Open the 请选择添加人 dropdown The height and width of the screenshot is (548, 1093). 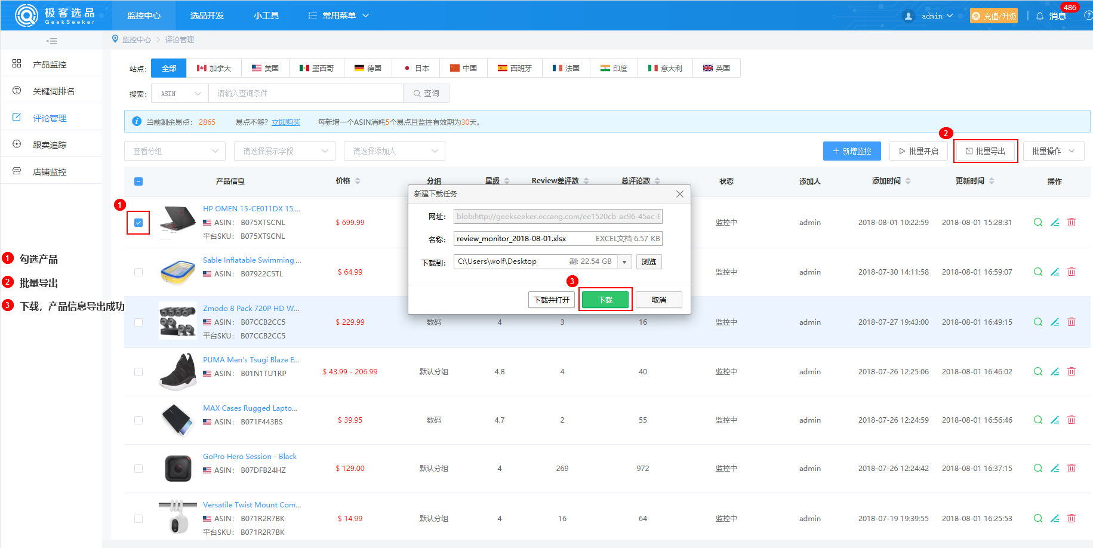(x=395, y=151)
